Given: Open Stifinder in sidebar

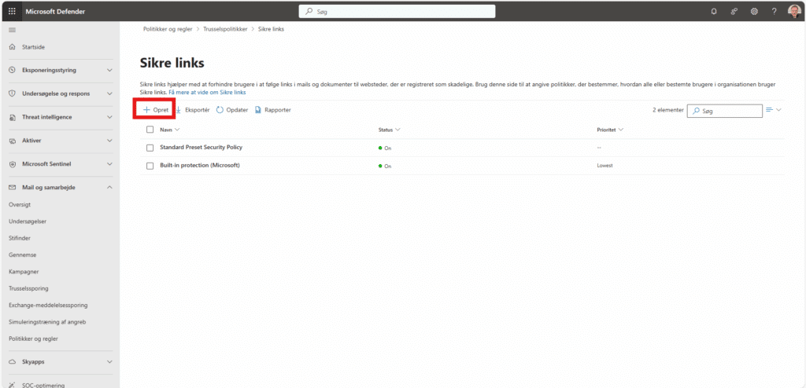Looking at the screenshot, I should (20, 238).
